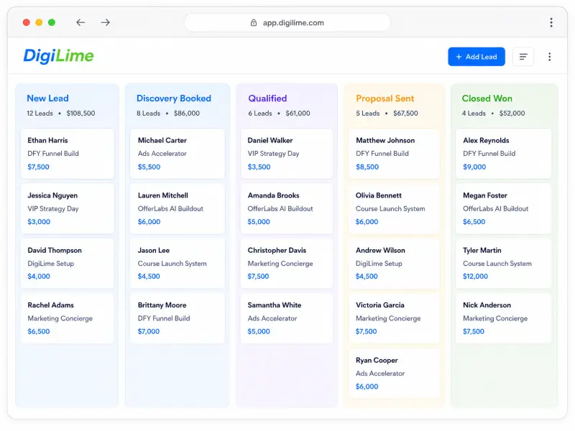Minimize window with the yellow button
This screenshot has height=431, width=575.
(x=39, y=22)
